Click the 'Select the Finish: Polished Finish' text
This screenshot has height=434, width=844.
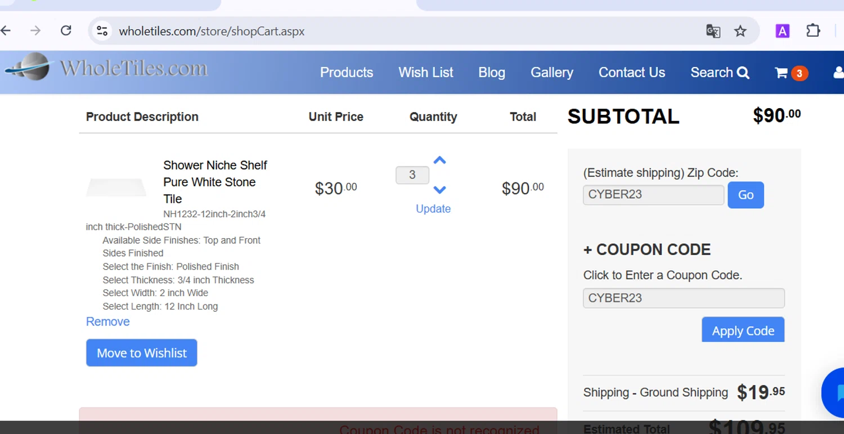171,267
